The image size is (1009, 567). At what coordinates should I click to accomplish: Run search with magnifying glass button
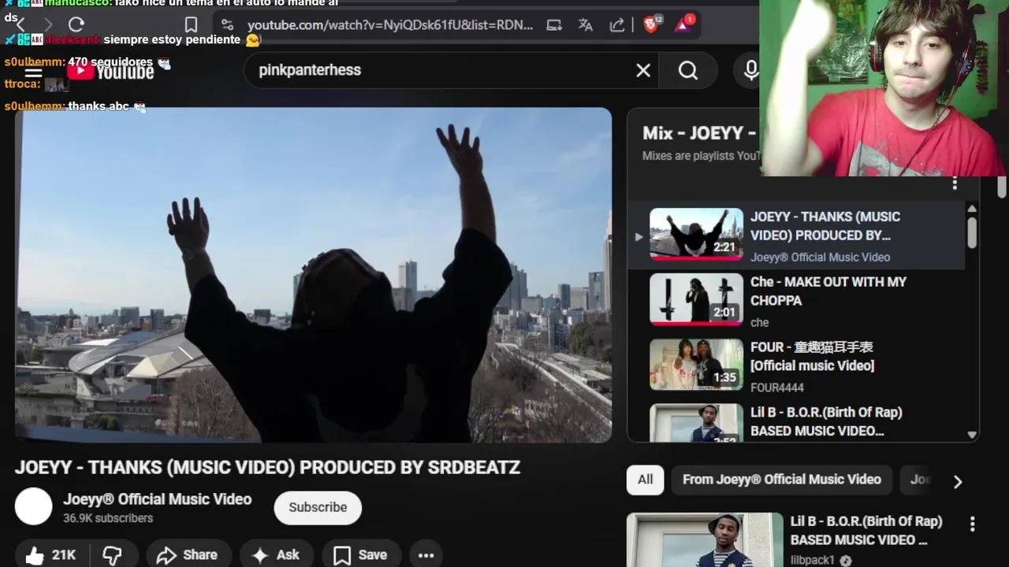[x=688, y=70]
